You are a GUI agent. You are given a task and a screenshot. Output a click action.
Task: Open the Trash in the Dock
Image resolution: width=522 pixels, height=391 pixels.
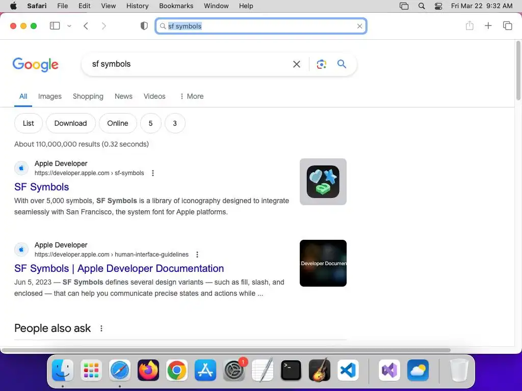459,370
